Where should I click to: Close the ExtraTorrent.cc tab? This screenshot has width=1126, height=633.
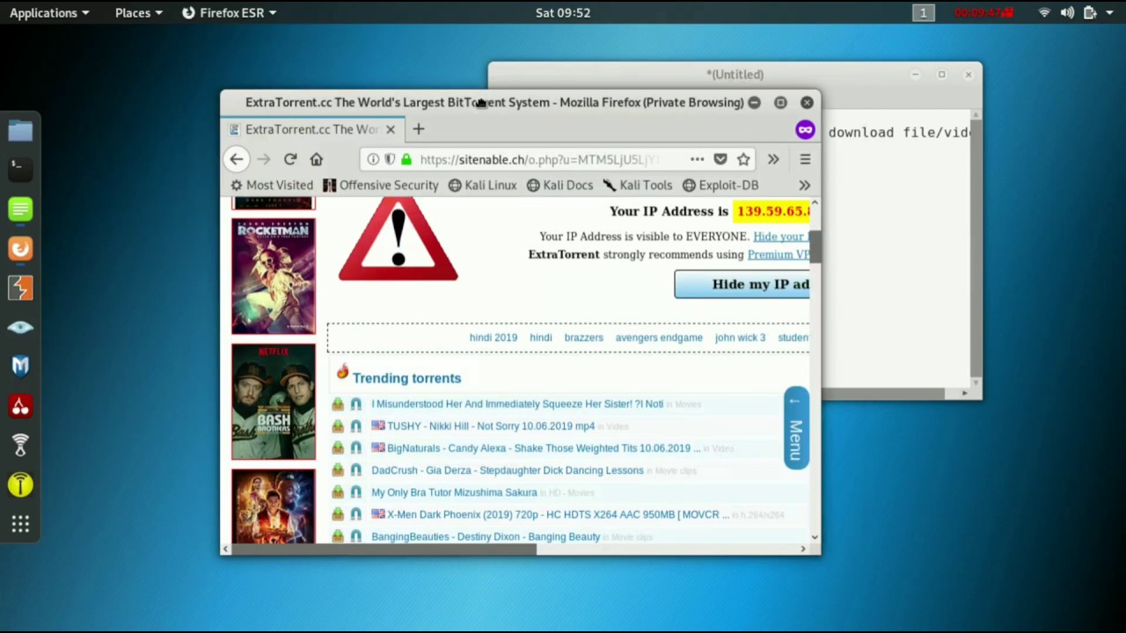pyautogui.click(x=390, y=129)
